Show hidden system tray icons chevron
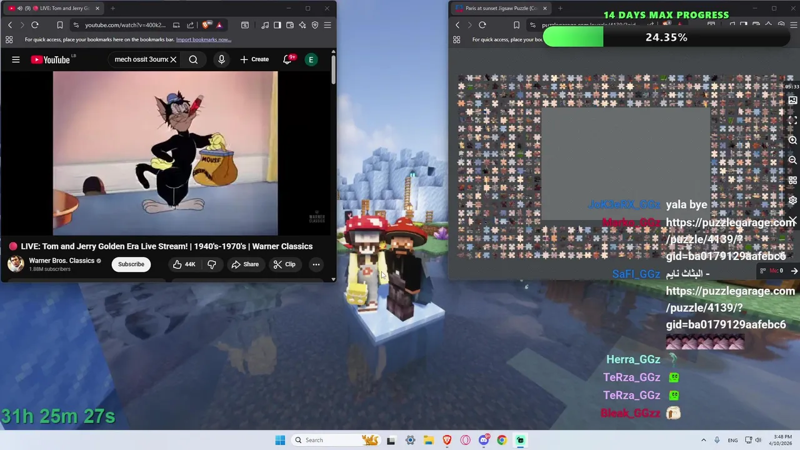The height and width of the screenshot is (450, 800). (703, 440)
